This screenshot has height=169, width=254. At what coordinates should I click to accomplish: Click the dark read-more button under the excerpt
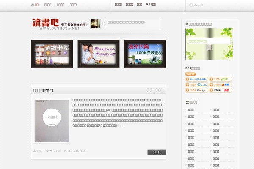(157, 152)
